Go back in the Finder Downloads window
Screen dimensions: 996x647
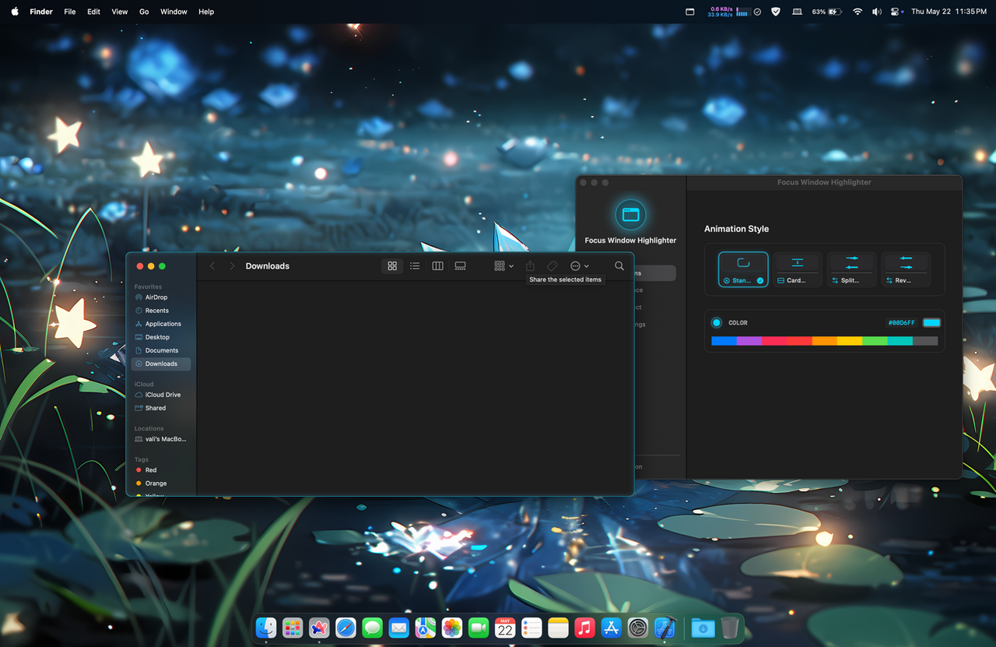212,266
